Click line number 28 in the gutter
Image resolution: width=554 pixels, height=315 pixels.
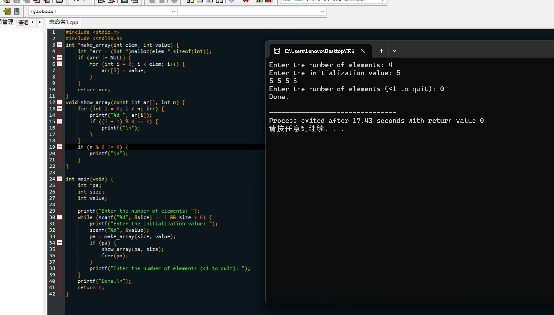click(52, 204)
